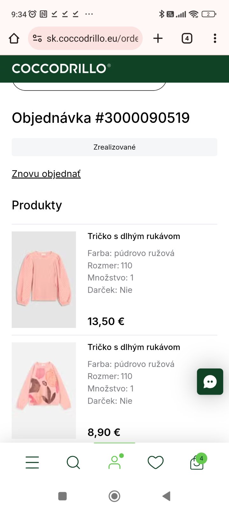Screen dimensions: 229x510
Task: Open browser three-dot overflow menu
Action: coord(215,39)
